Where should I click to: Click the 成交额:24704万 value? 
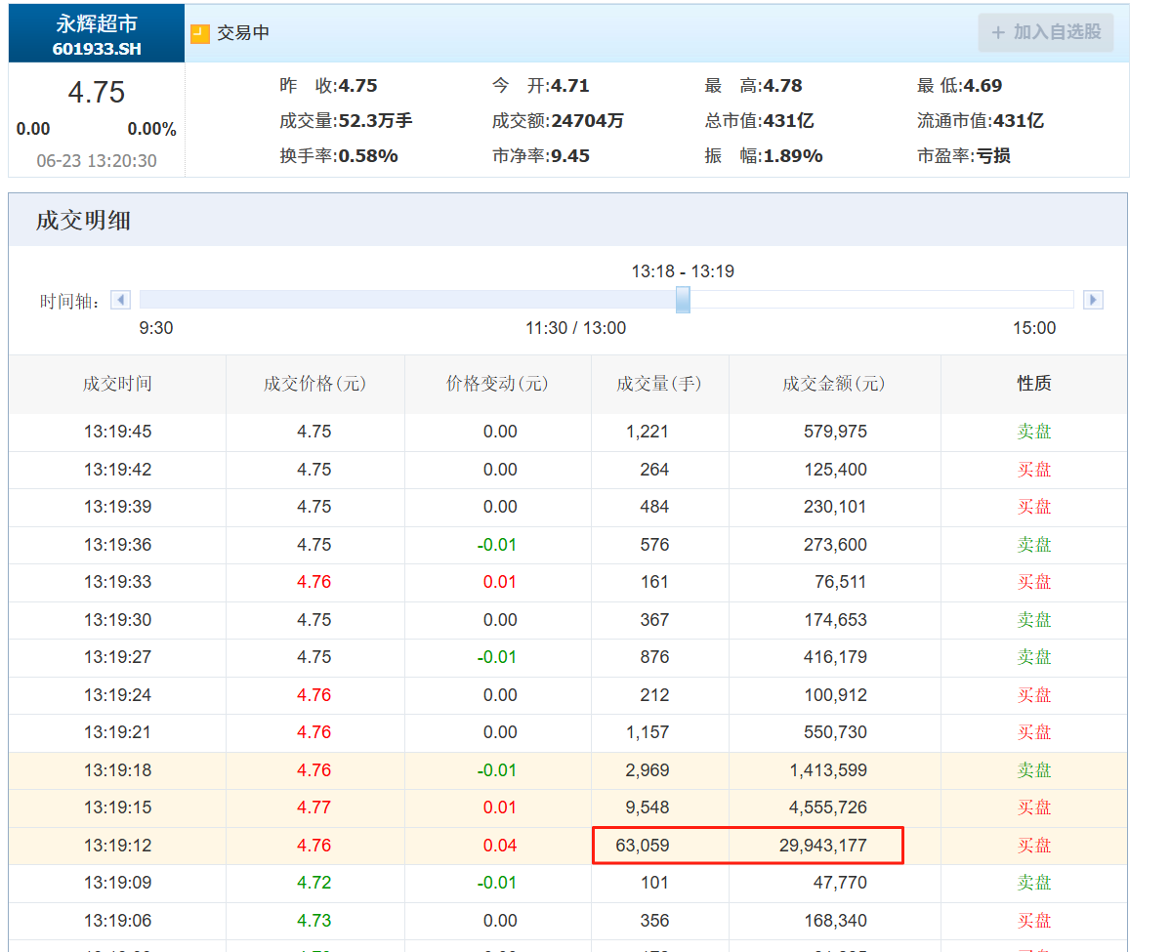[x=558, y=121]
